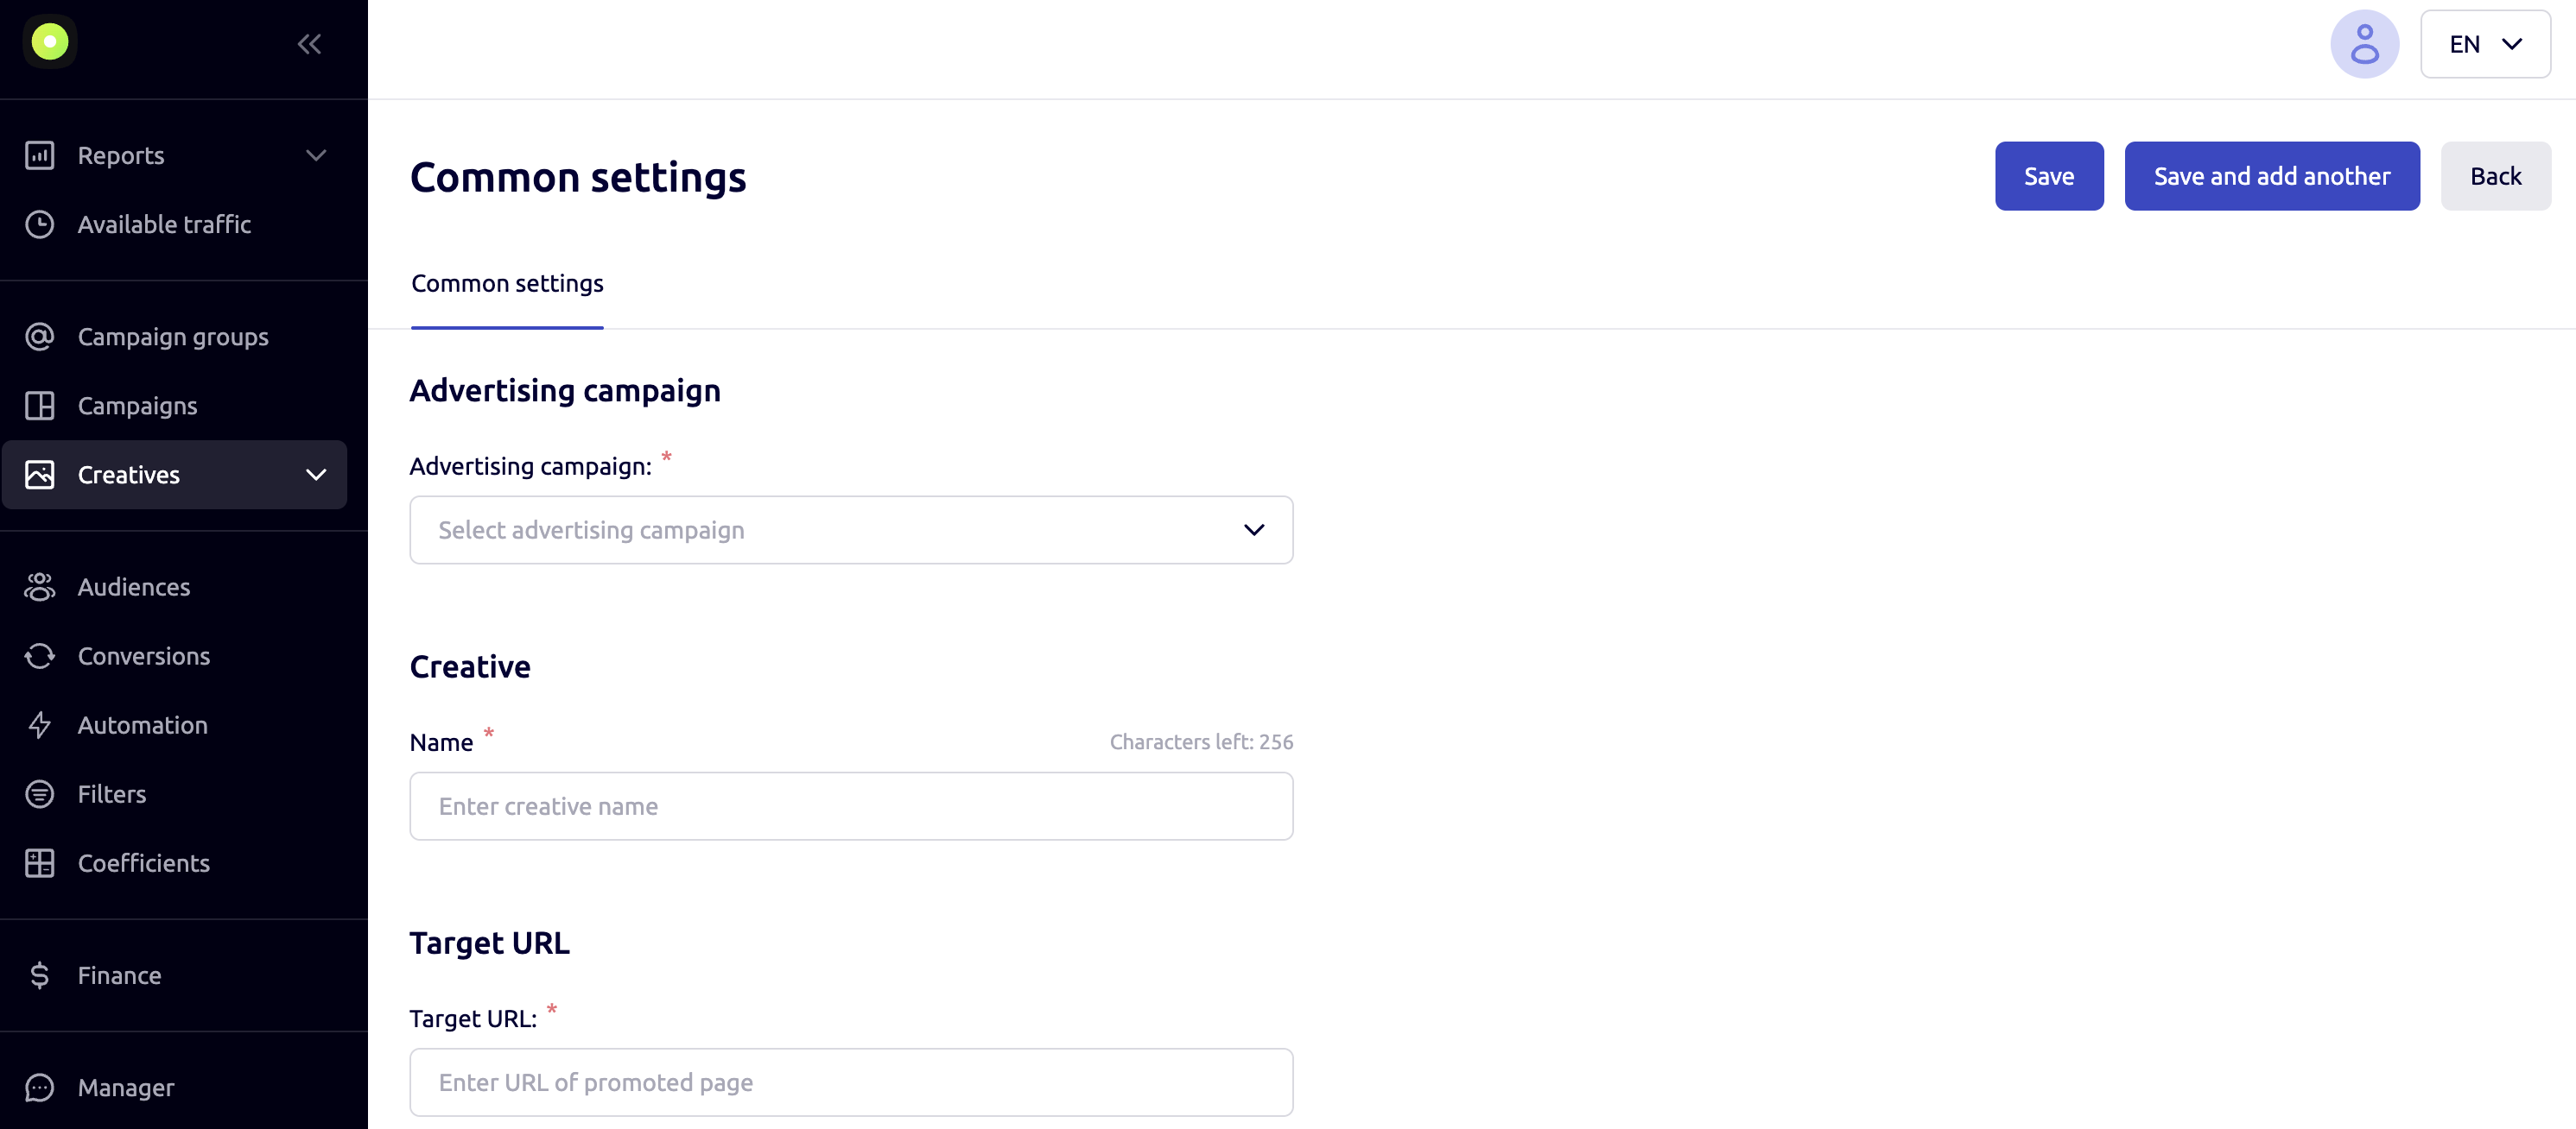The width and height of the screenshot is (2576, 1129).
Task: Open the EN language dropdown
Action: click(x=2486, y=44)
